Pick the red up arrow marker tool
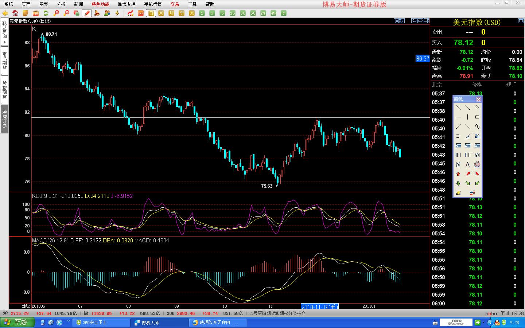 458,174
